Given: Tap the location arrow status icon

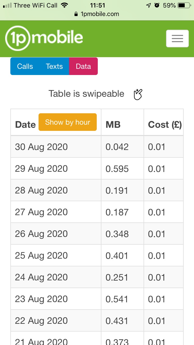Looking at the screenshot, I should click(149, 5).
